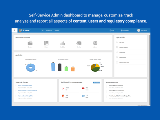
Task: Click the Quick Links heading
Action: point(121,37)
